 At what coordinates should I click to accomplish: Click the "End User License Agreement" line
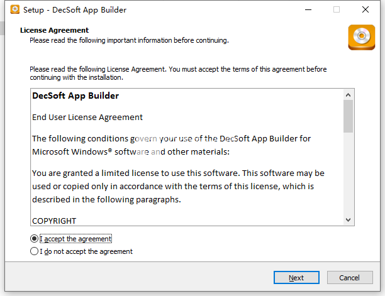tap(87, 118)
